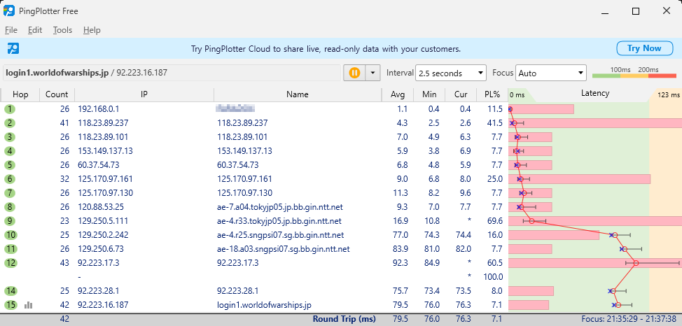682x326 pixels.
Task: Select hop 11 green circle icon
Action: click(10, 249)
